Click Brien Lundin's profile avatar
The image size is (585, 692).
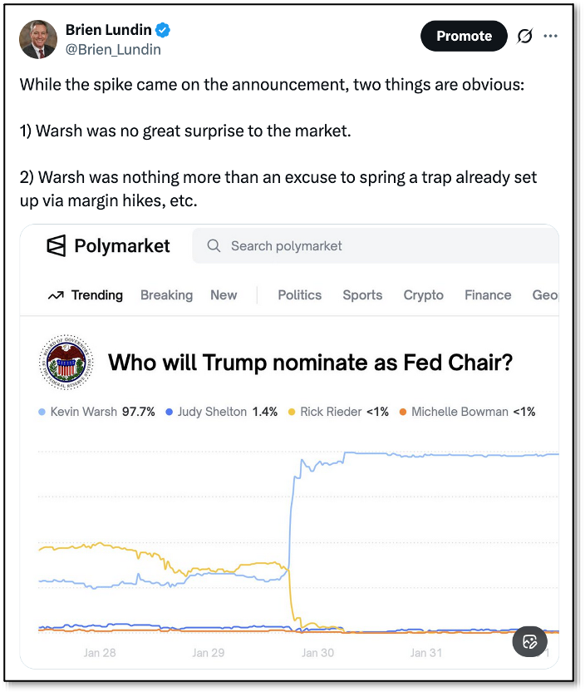click(38, 39)
